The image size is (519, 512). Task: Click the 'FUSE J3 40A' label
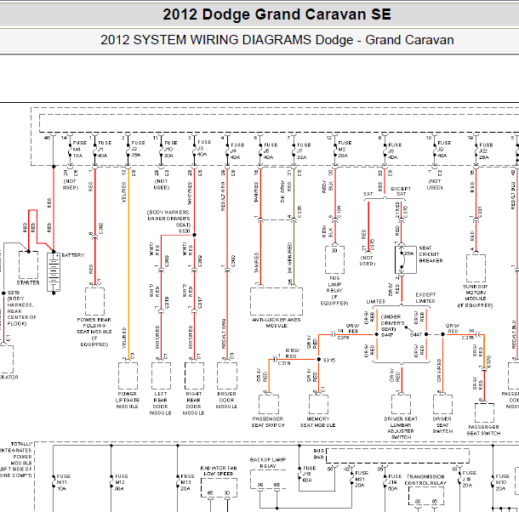coord(204,148)
